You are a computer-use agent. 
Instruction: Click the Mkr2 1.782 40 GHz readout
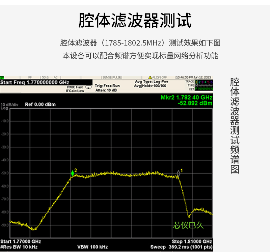coord(186,97)
